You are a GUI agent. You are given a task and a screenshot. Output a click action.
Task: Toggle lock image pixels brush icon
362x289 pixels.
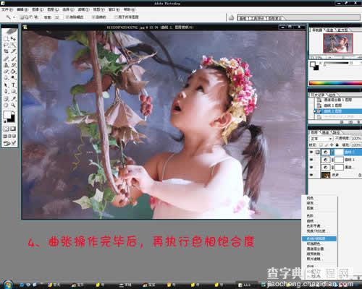(x=327, y=144)
